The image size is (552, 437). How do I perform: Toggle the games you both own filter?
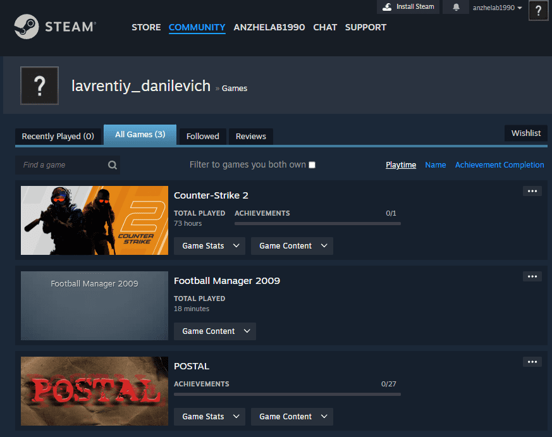click(312, 165)
